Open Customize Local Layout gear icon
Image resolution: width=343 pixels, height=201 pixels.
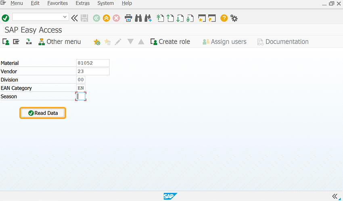coord(234,18)
